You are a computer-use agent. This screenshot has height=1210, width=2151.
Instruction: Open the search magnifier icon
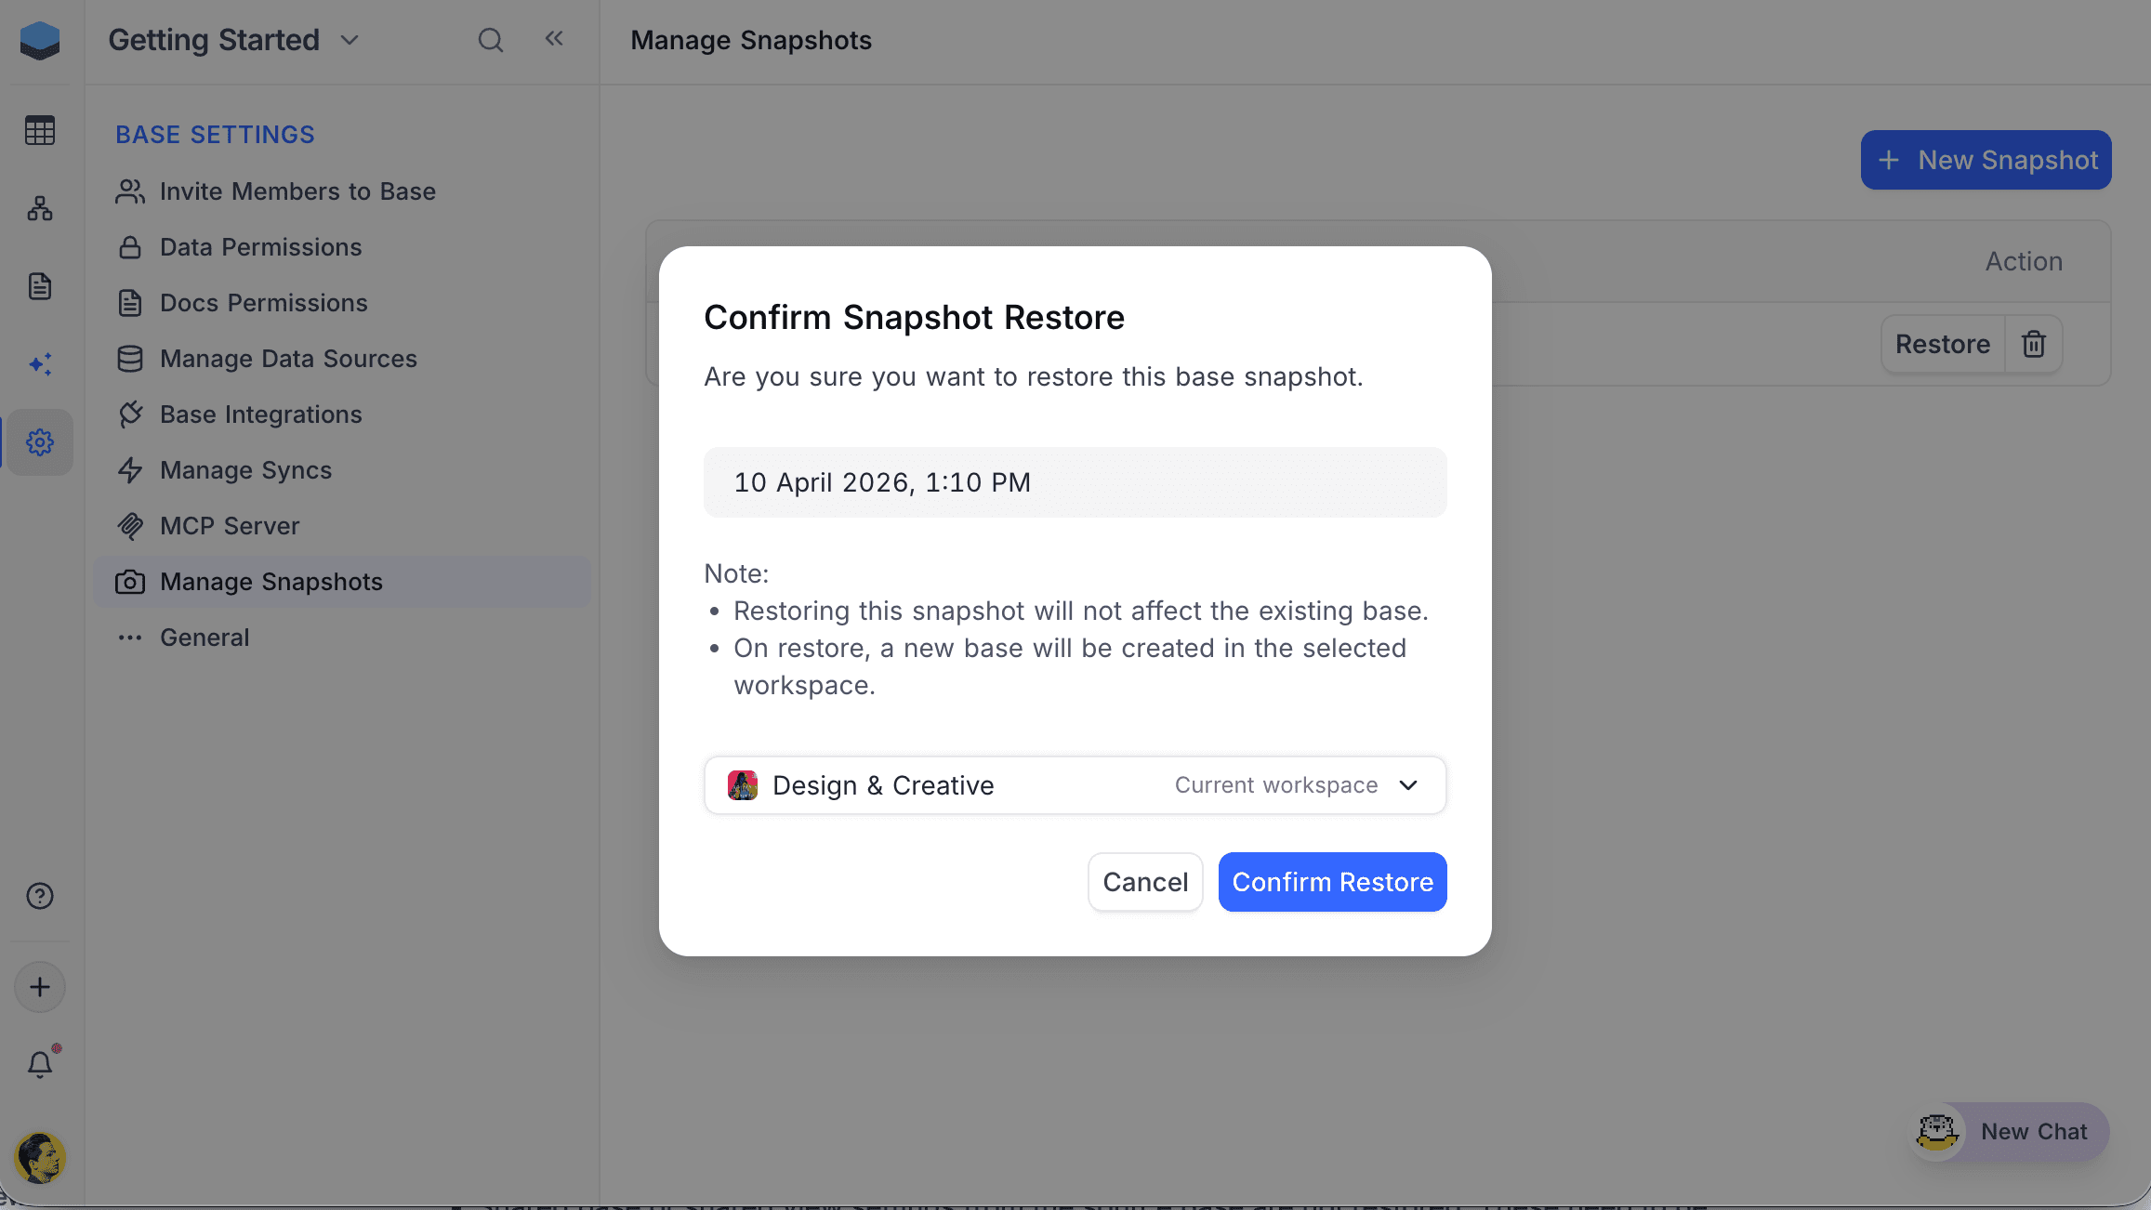tap(491, 40)
